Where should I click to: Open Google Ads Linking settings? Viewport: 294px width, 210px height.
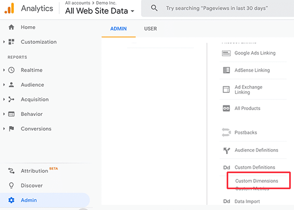pos(255,53)
